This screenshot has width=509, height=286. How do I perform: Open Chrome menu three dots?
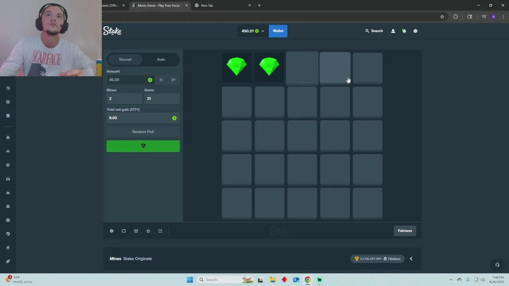pos(503,17)
